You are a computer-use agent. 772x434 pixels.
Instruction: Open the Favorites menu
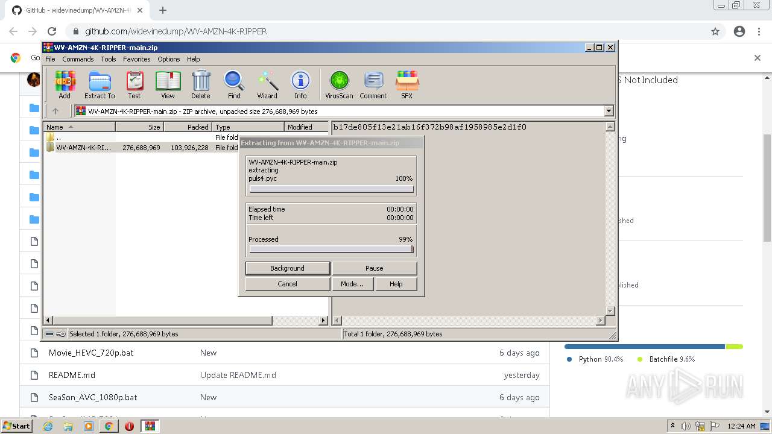click(137, 59)
